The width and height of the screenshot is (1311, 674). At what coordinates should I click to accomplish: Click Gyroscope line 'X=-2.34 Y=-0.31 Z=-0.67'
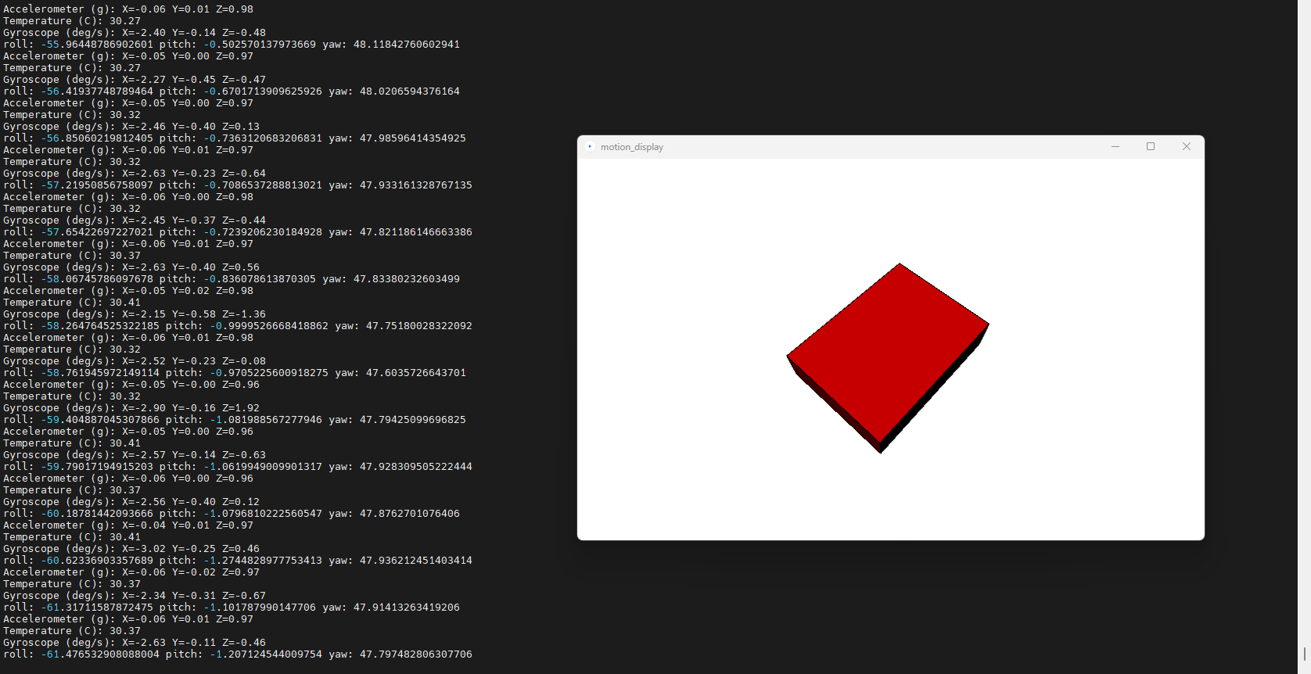[x=135, y=596]
